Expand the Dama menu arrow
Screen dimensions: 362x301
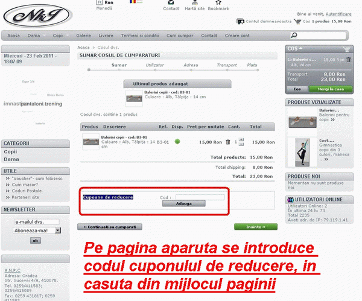coord(44,36)
